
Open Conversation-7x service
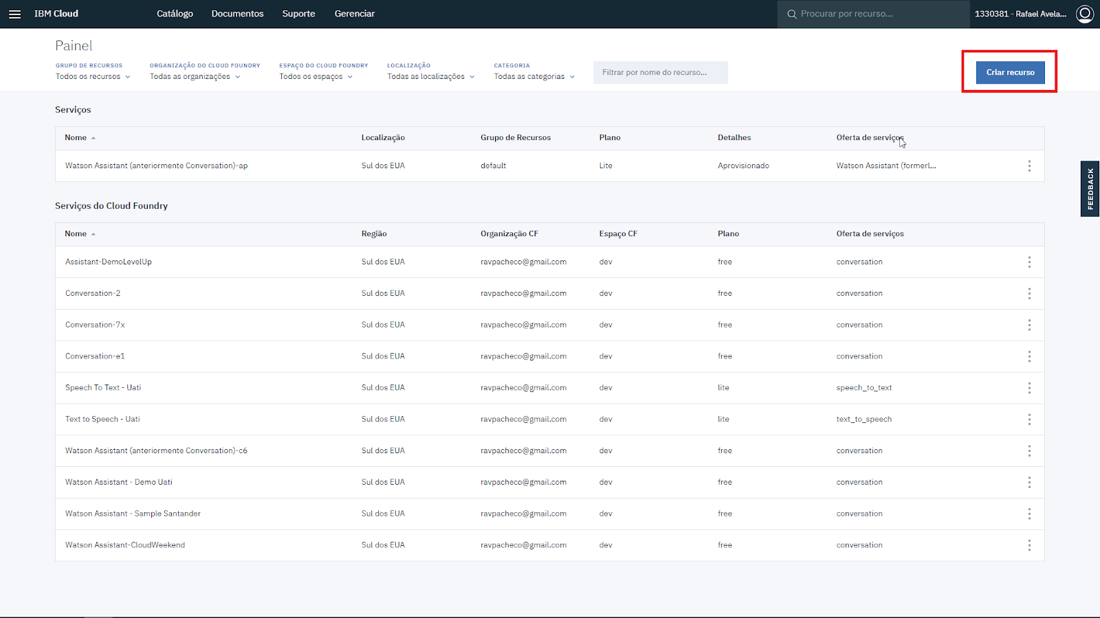pyautogui.click(x=95, y=325)
